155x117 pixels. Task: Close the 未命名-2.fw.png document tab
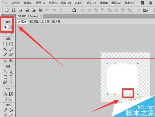click(41, 16)
